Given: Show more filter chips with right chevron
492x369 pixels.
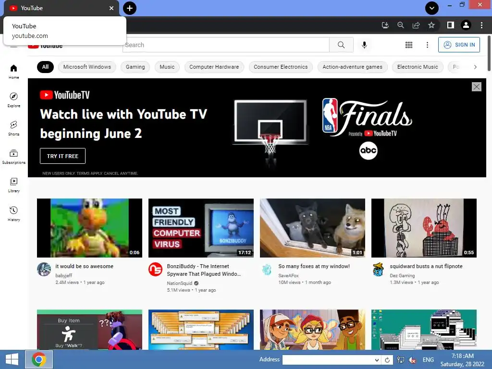Looking at the screenshot, I should click(x=475, y=67).
